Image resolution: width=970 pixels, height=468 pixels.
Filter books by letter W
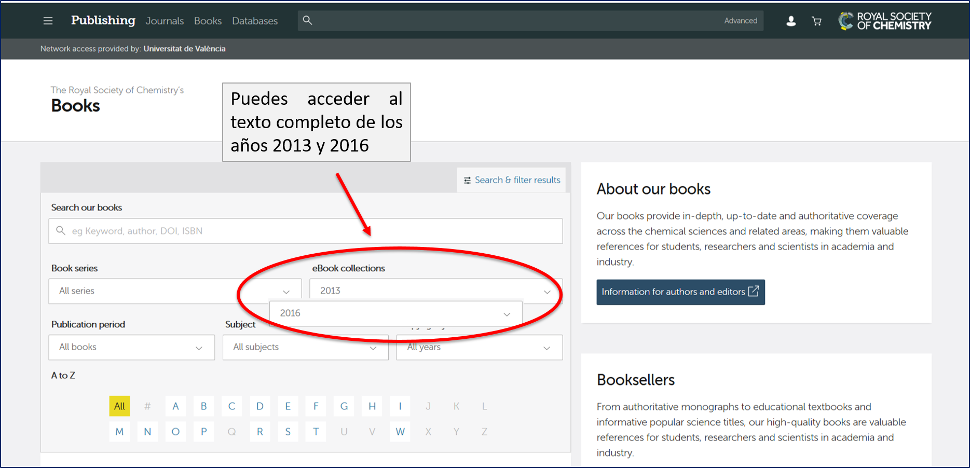[x=400, y=432]
